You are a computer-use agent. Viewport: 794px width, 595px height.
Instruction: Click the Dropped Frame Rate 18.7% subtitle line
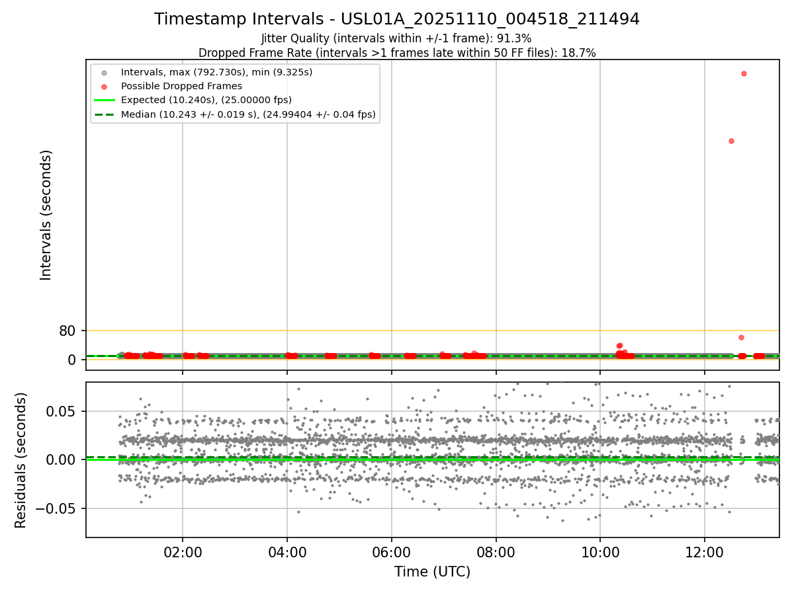[x=397, y=53]
